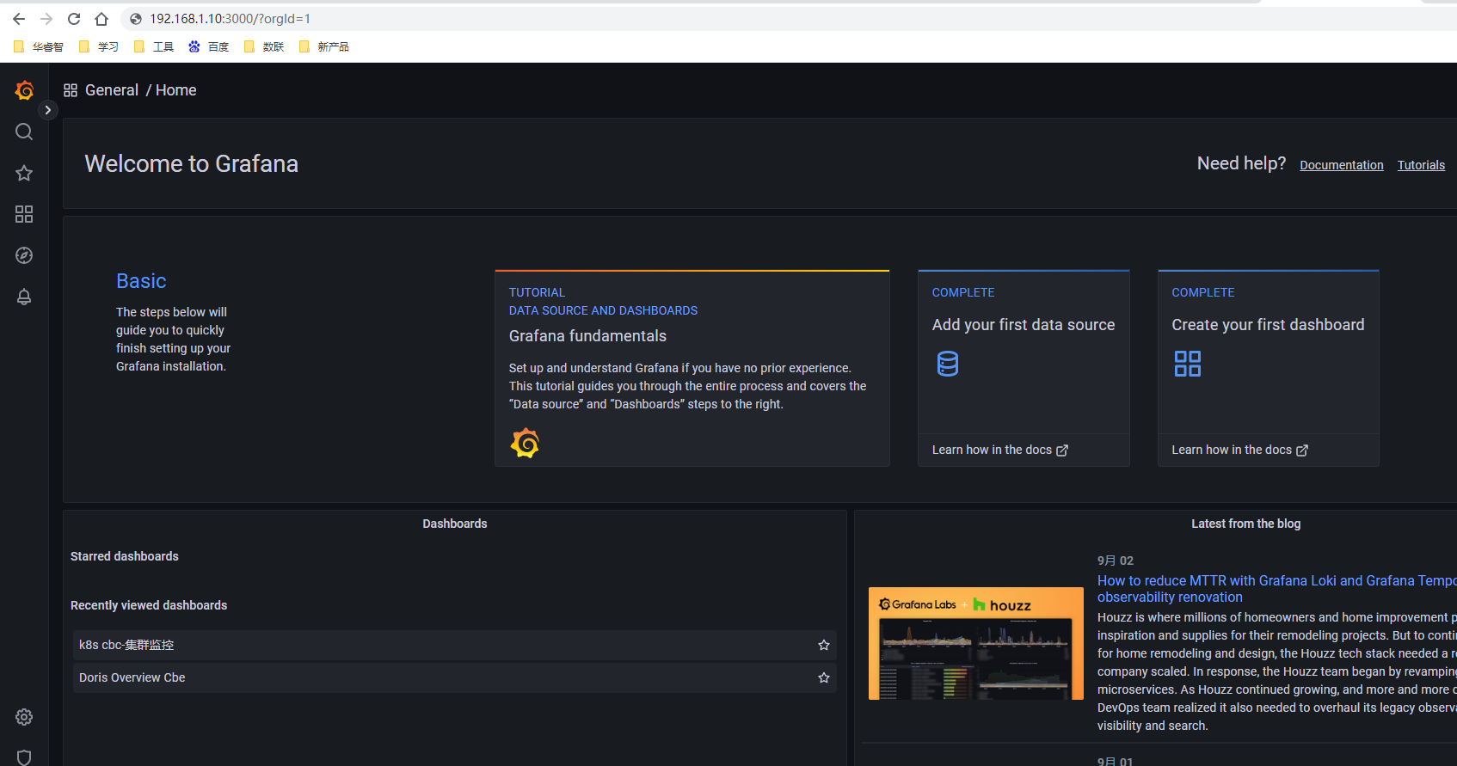Screen dimensions: 1457x766
Task: Open the 学习 bookmark folder
Action: [x=98, y=46]
